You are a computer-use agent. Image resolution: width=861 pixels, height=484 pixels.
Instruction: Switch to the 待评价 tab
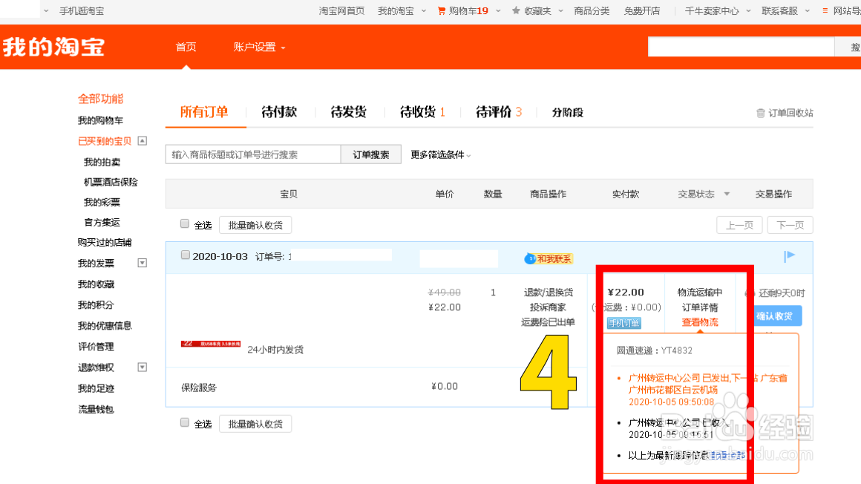tap(499, 112)
